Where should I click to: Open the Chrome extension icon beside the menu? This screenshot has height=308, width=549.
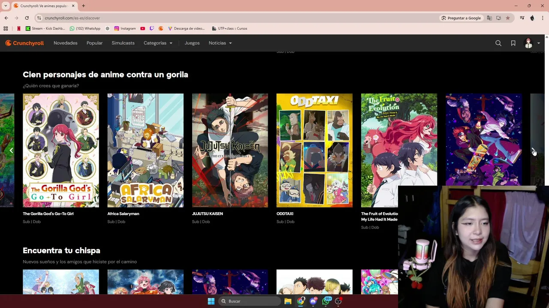(532, 18)
